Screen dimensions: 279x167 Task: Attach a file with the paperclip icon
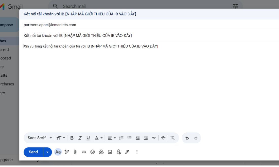tap(75, 152)
